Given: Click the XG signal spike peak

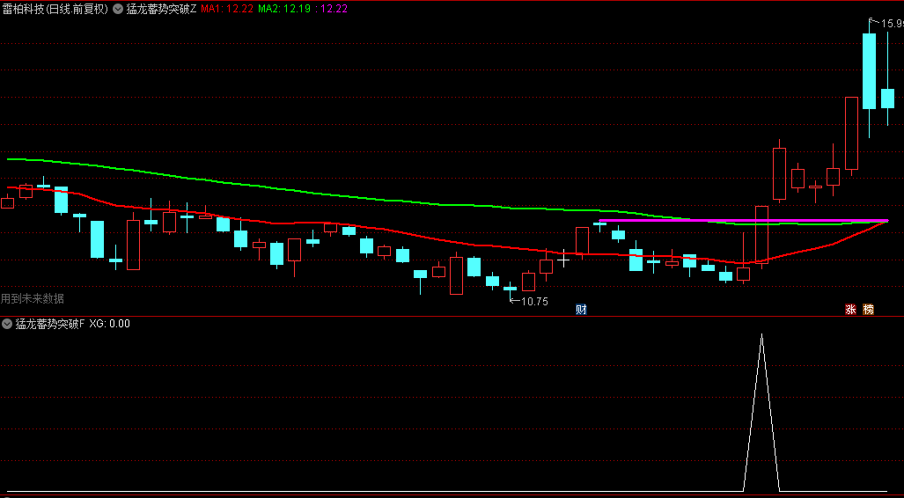Looking at the screenshot, I should pos(761,334).
